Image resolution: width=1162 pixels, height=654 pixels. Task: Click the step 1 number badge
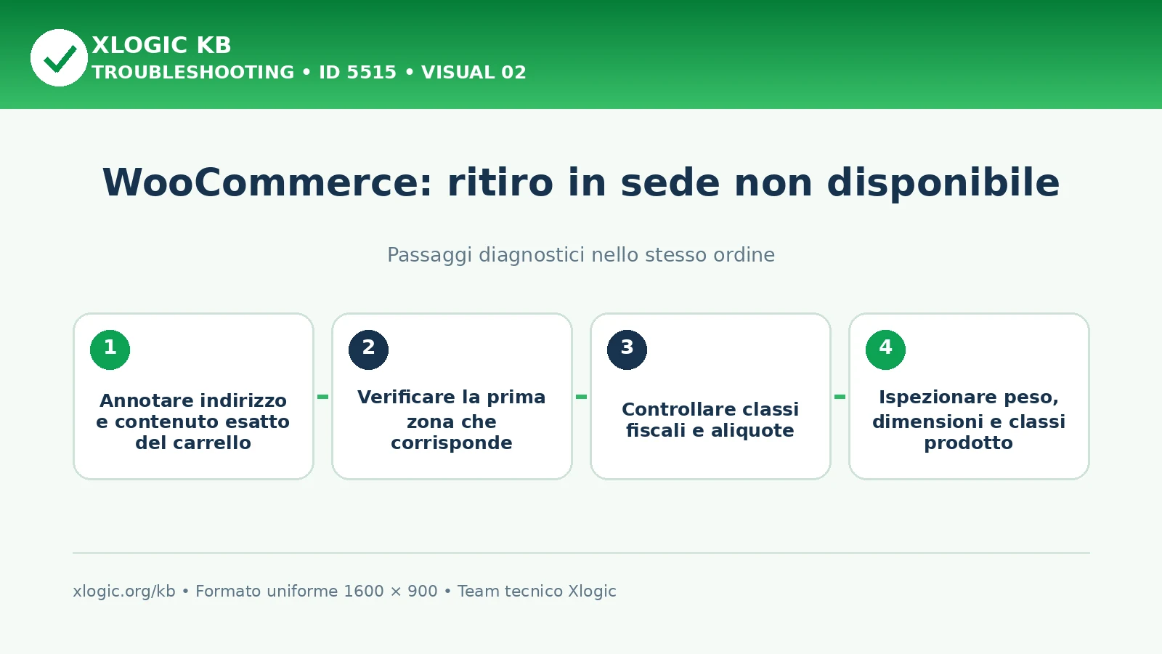110,350
